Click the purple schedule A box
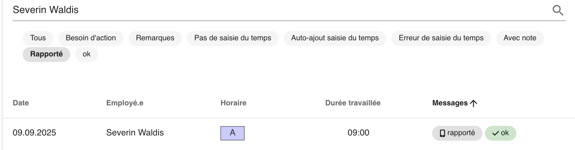Image resolution: width=575 pixels, height=150 pixels. pyautogui.click(x=233, y=133)
